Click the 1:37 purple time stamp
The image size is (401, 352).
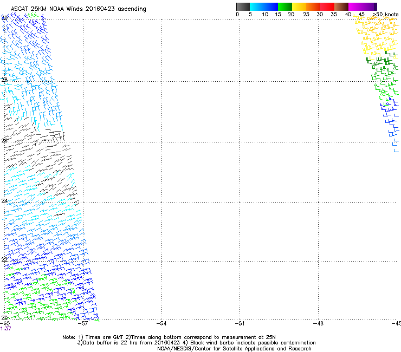5,329
